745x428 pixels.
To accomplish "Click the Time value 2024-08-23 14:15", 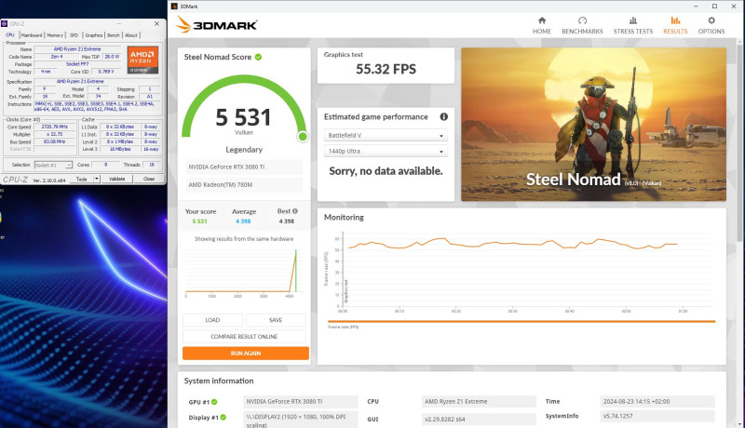I will [x=657, y=401].
